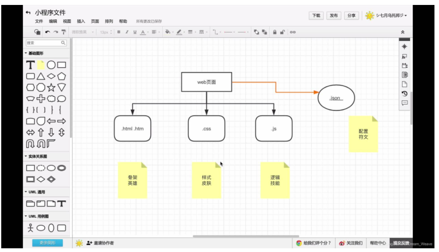Collapse the toolbar with the double chevron

click(403, 32)
